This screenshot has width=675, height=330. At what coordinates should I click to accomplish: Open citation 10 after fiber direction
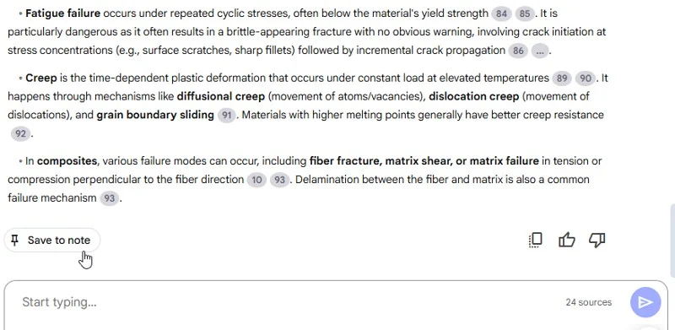pos(256,180)
